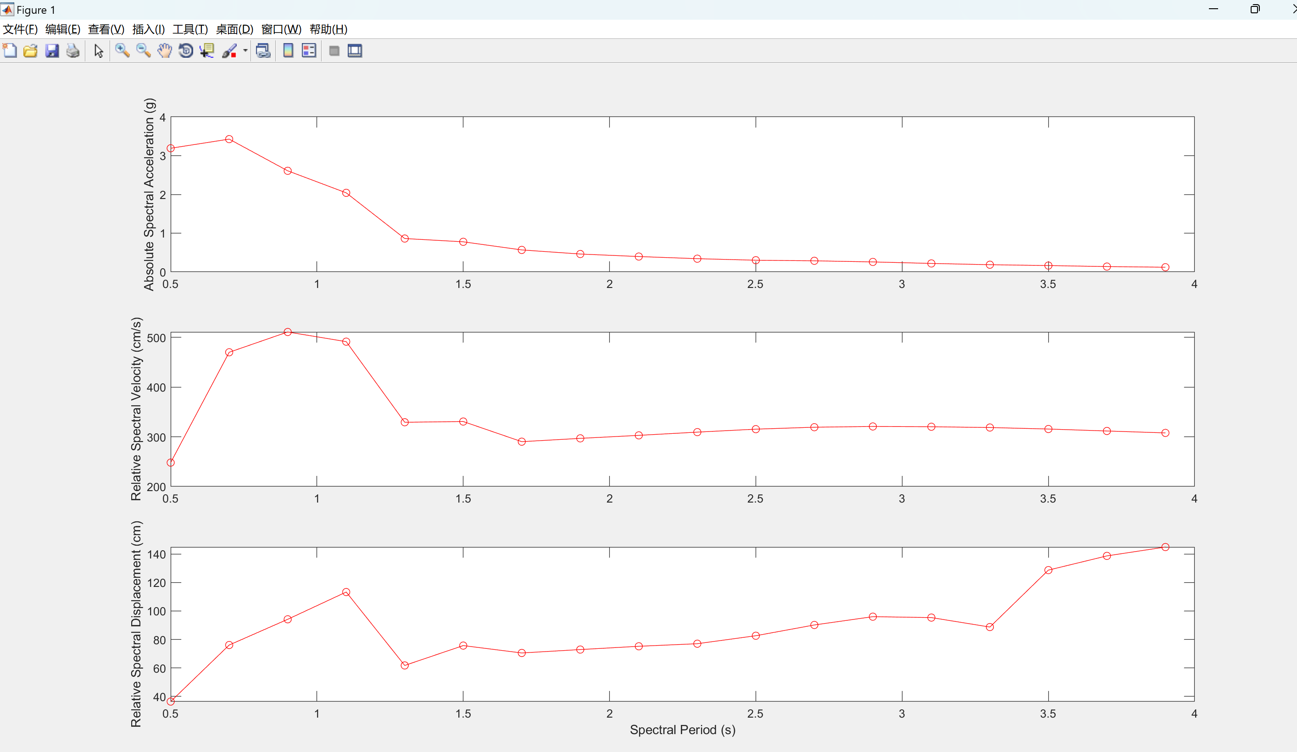Screen dimensions: 1297x752
Task: Open a file with the folder icon
Action: coord(31,51)
